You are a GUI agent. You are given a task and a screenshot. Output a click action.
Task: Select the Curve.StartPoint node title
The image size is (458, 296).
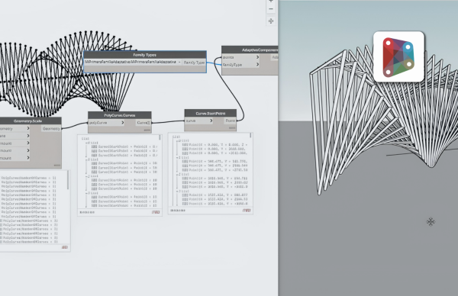(211, 113)
